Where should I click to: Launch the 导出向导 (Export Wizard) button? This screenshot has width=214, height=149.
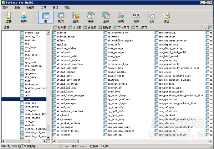[x=139, y=27]
